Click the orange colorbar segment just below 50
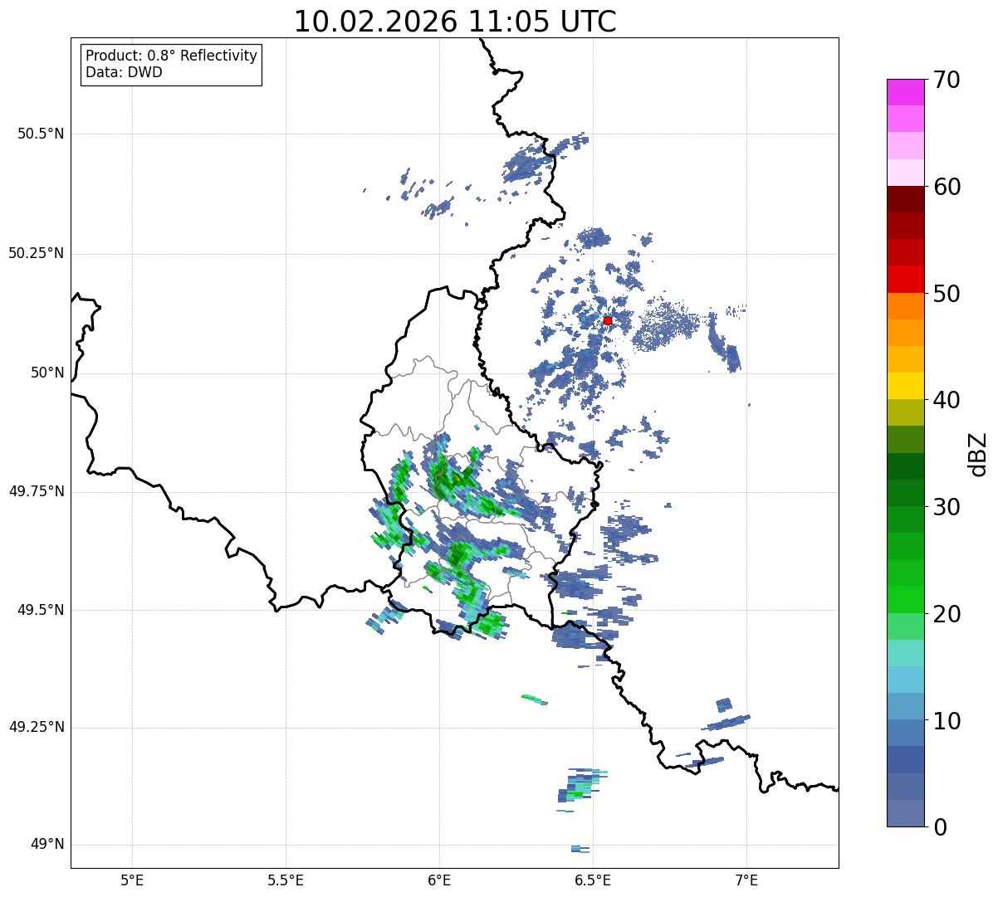The height and width of the screenshot is (897, 998). click(x=905, y=306)
